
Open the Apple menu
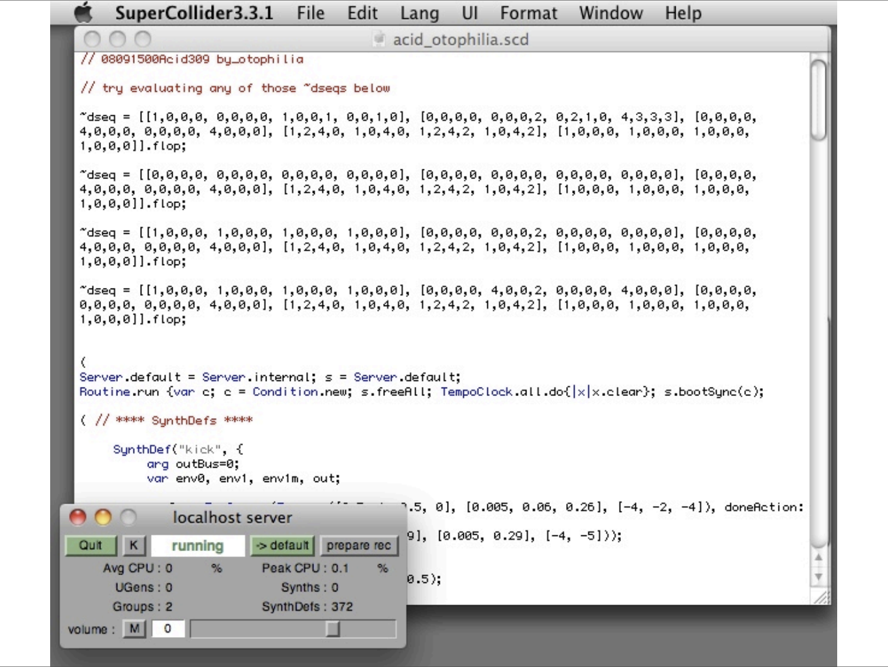point(83,12)
